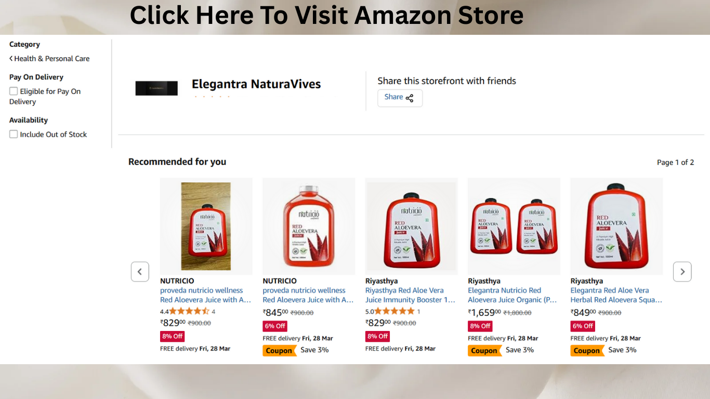Open Riyasthya Red Aloe Vera Juice Immunity Booster link
The image size is (710, 399).
click(411, 295)
